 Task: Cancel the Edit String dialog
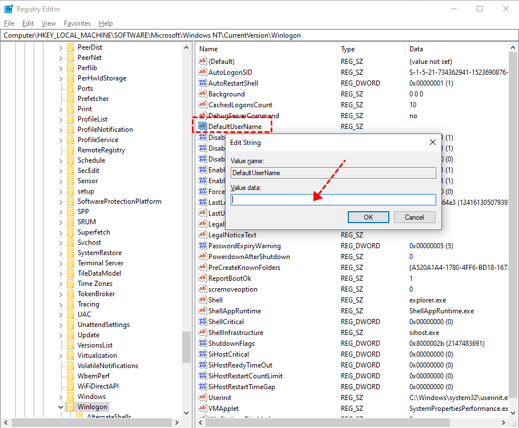415,217
